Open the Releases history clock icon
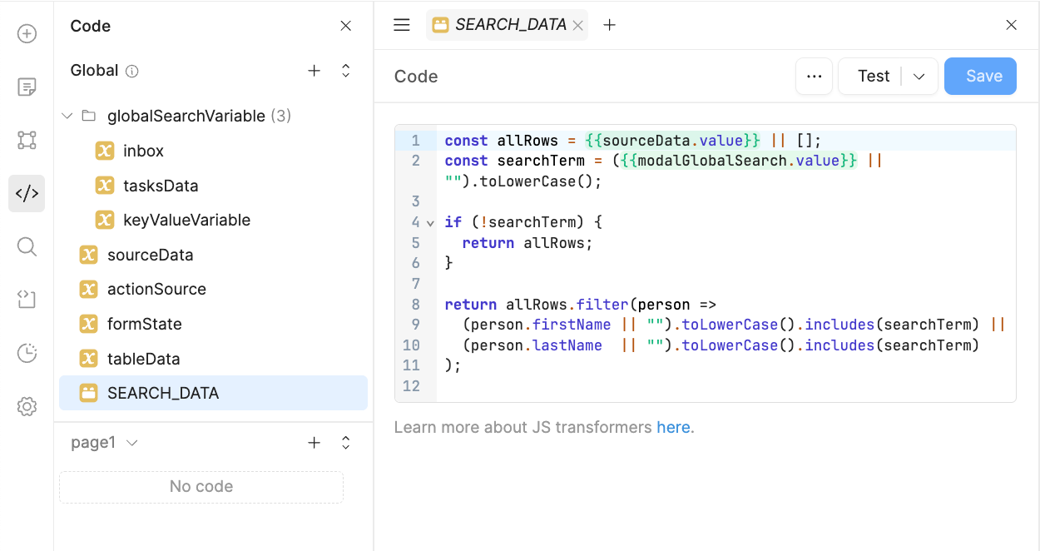The width and height of the screenshot is (1040, 551). [27, 353]
